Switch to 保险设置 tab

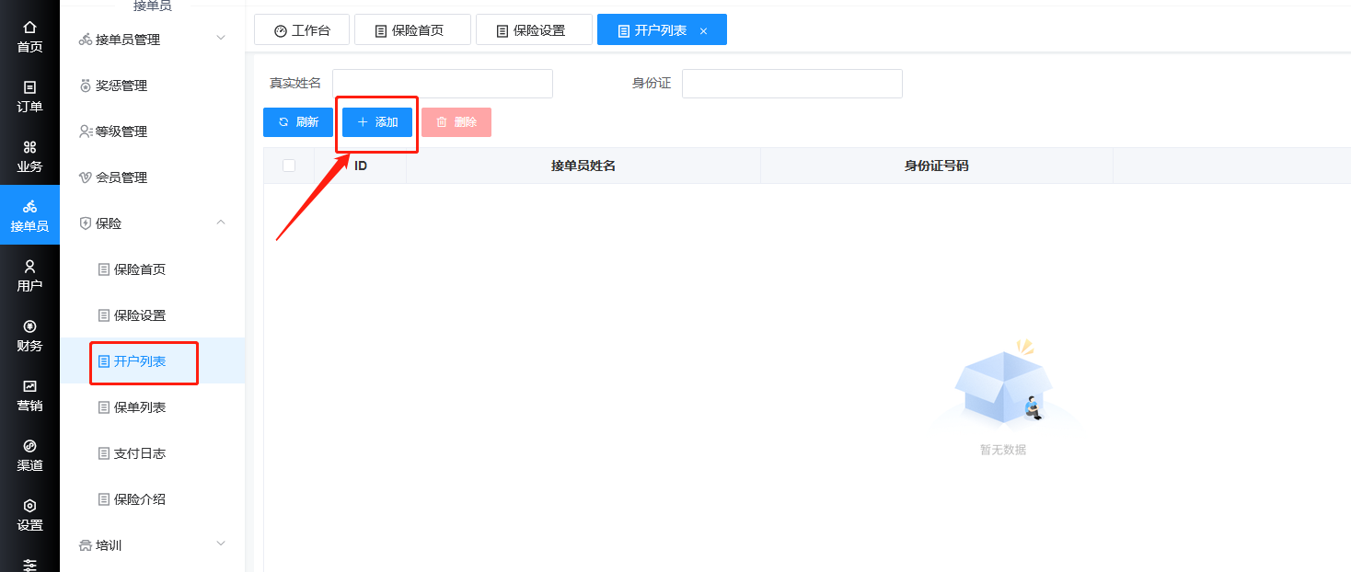pyautogui.click(x=534, y=30)
